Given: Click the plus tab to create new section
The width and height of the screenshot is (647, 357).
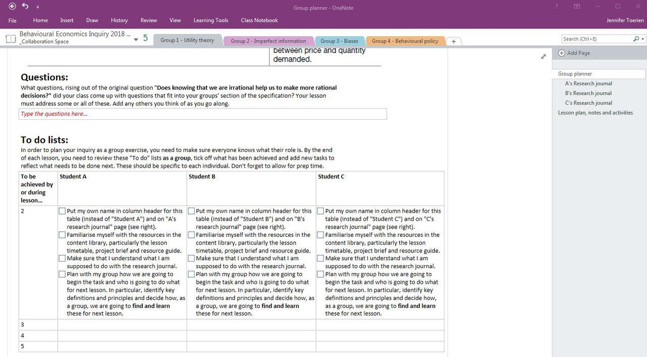Looking at the screenshot, I should [x=453, y=41].
